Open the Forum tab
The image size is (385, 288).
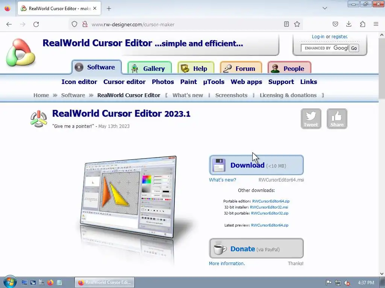click(x=241, y=68)
